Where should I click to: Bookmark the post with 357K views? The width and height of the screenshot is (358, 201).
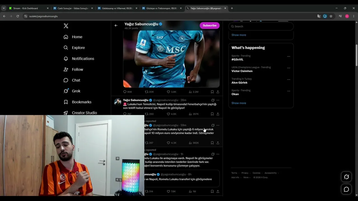212,114
